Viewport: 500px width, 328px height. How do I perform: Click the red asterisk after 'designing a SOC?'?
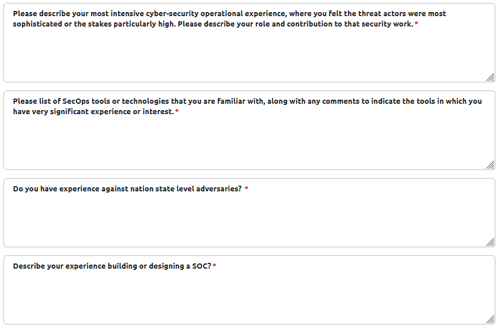click(x=214, y=266)
